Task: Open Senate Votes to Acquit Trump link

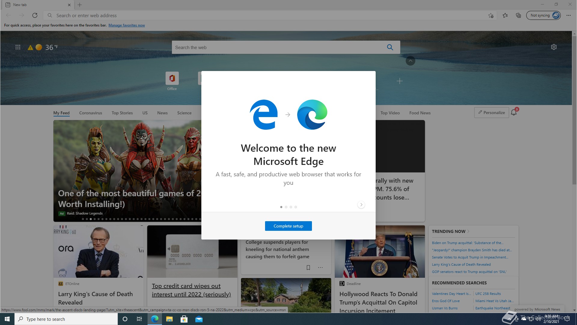Action: tap(470, 257)
